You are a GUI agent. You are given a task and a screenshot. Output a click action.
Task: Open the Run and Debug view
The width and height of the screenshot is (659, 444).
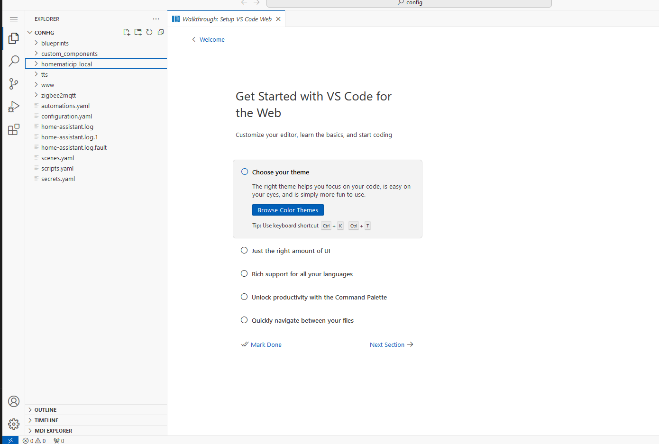tap(14, 107)
